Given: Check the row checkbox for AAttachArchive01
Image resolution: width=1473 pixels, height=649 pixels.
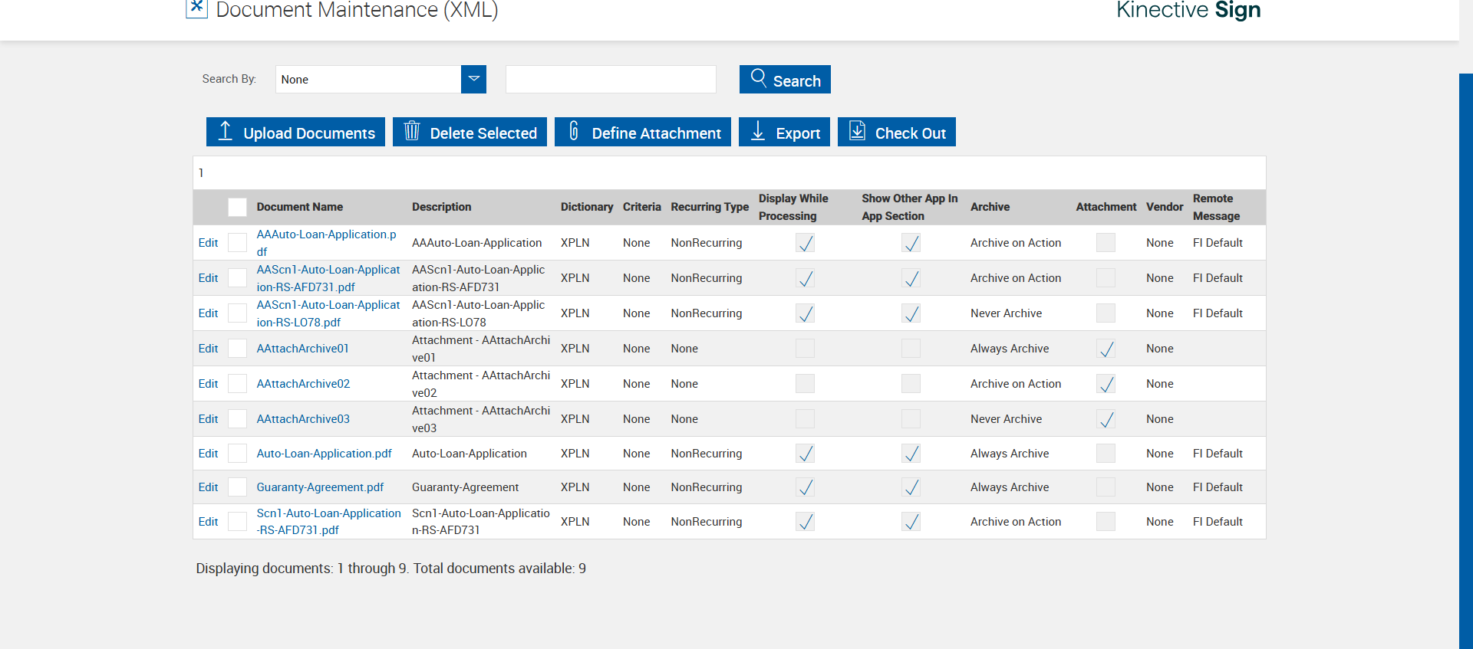Looking at the screenshot, I should [237, 349].
